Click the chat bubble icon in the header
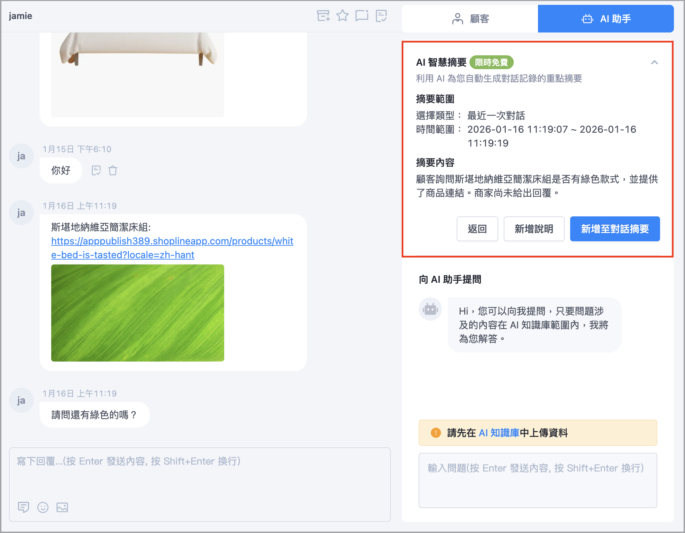This screenshot has width=685, height=533. coord(362,16)
